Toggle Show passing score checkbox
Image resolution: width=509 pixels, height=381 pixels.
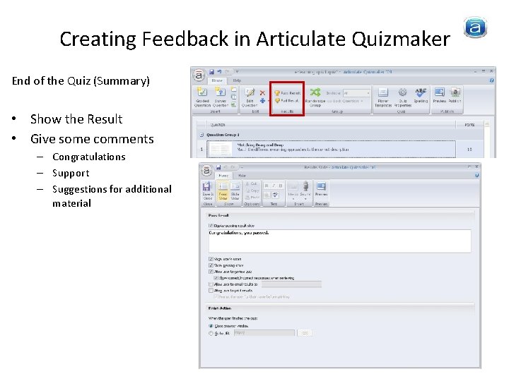point(211,265)
